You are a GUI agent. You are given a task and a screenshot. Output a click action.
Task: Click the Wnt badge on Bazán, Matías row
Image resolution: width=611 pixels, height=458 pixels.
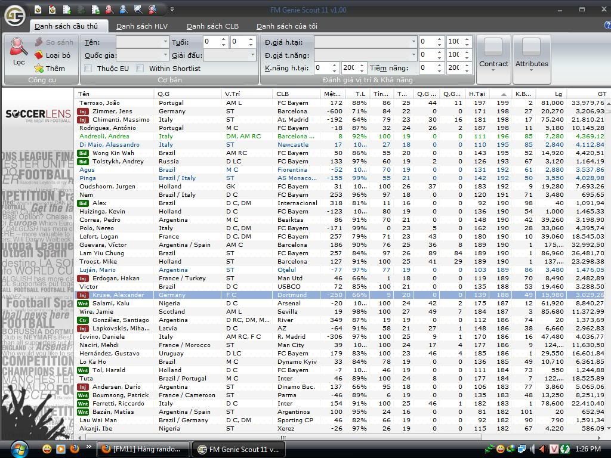tap(82, 412)
